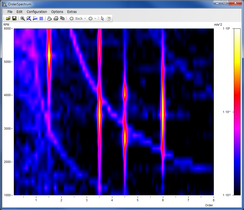Image resolution: width=244 pixels, height=210 pixels.
Task: Open the help question mark icon
Action: point(109,18)
